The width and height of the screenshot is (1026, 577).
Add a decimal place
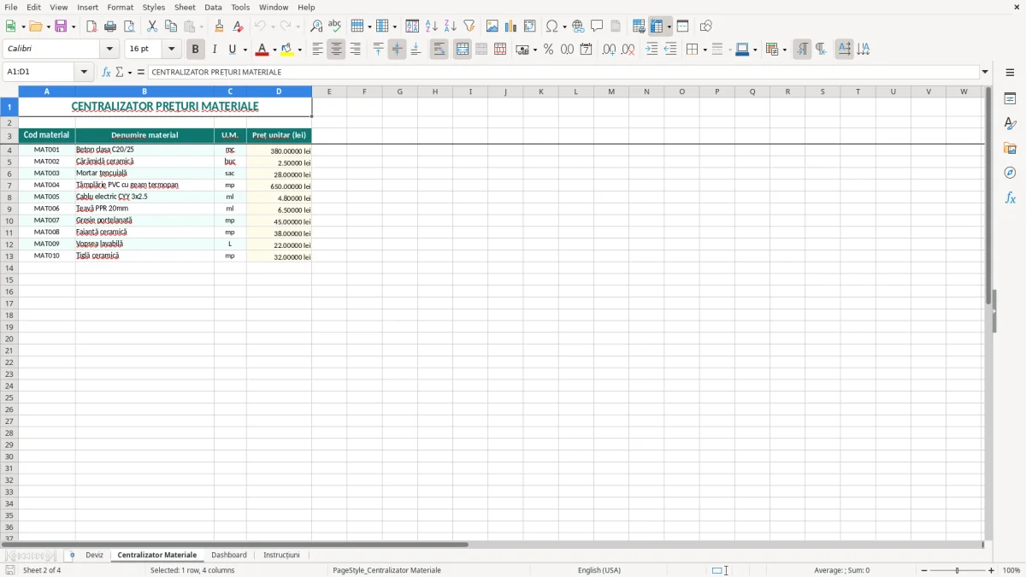click(609, 50)
